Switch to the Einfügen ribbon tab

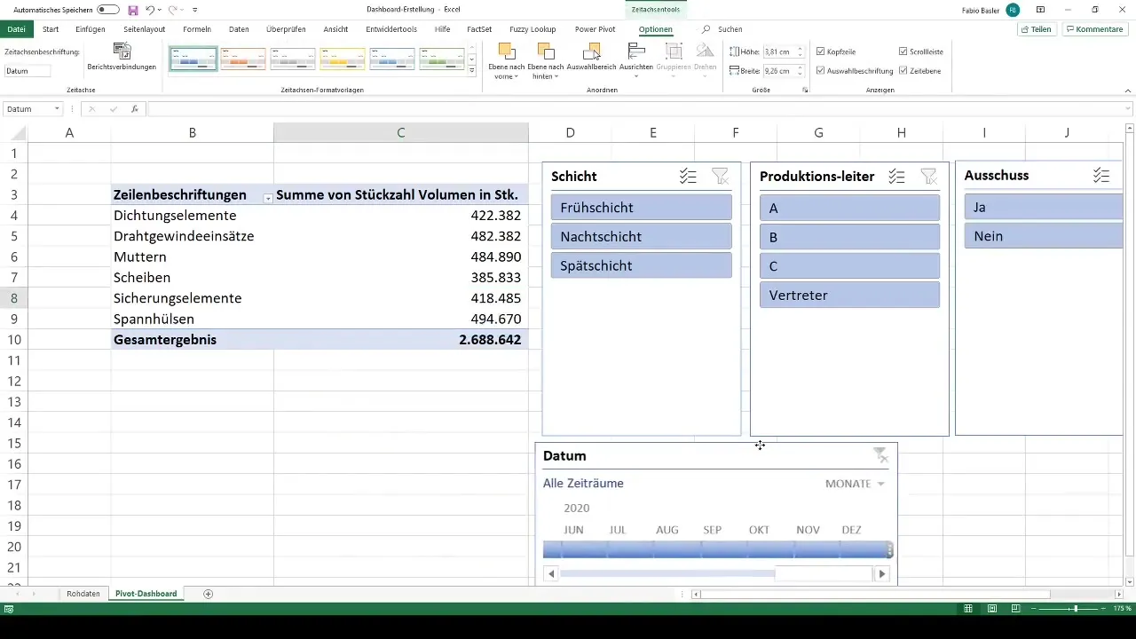[x=91, y=29]
